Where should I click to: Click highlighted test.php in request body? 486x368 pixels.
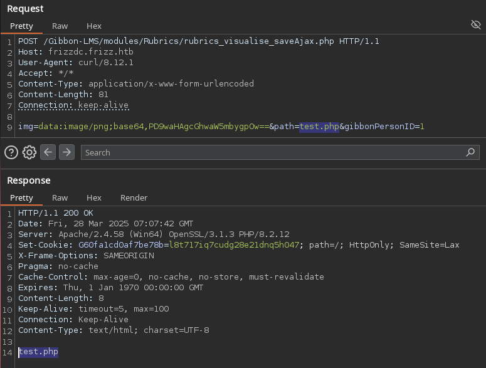(319, 127)
